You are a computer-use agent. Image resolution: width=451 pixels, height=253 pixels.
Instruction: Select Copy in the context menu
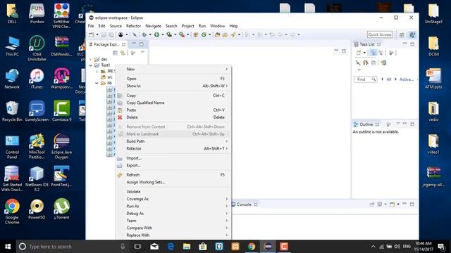click(173, 96)
